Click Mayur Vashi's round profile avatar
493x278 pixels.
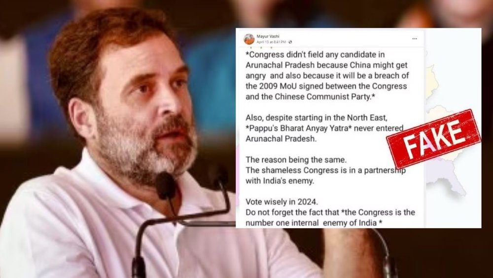click(x=249, y=39)
